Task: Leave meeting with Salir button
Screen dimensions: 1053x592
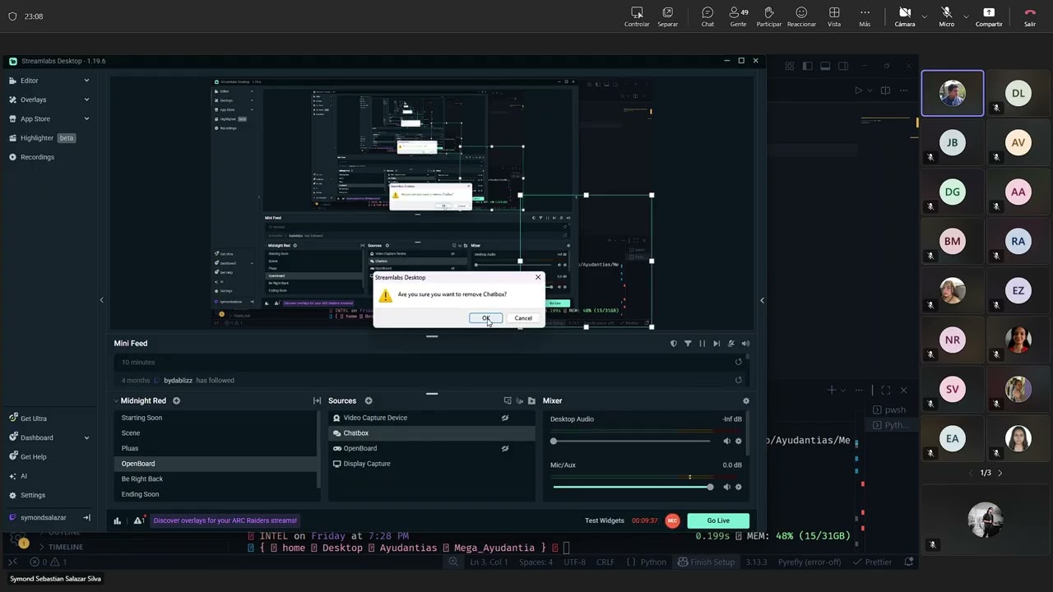Action: click(1030, 16)
